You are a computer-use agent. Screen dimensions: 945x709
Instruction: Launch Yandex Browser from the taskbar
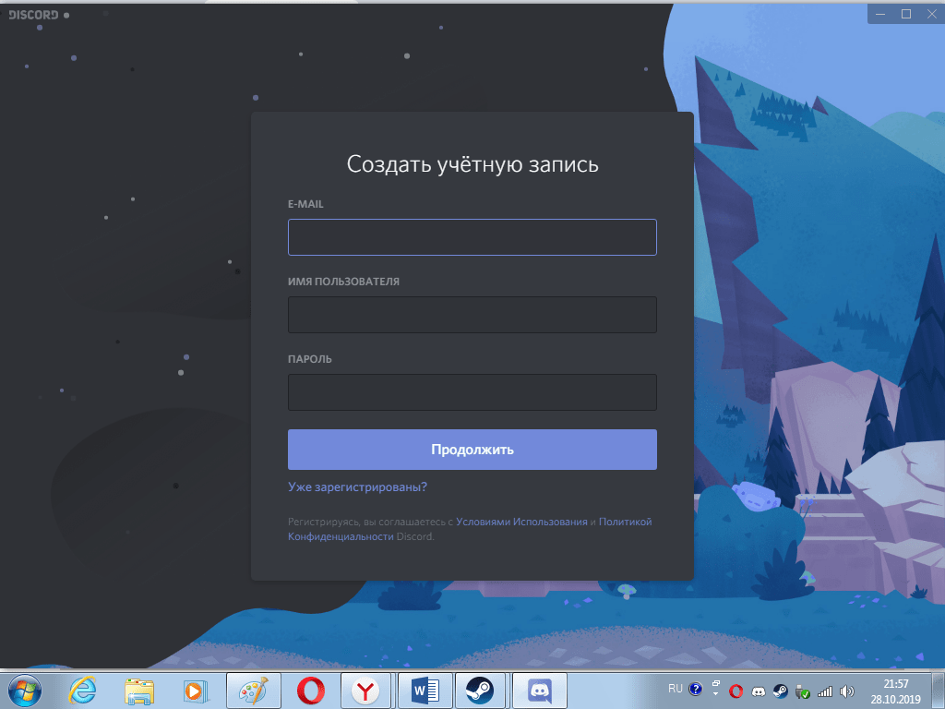click(x=366, y=690)
